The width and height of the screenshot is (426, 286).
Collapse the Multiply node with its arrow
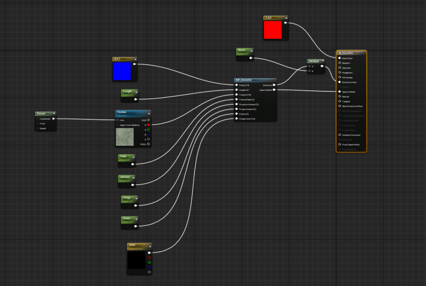tap(323, 61)
